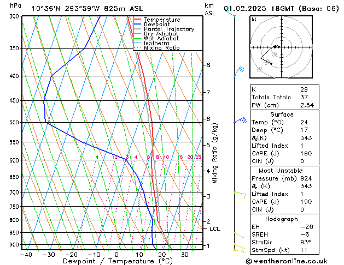344x265 pixels.
Task: Click the Mixing Ratio (g/kg) axis title
Action: (214, 153)
